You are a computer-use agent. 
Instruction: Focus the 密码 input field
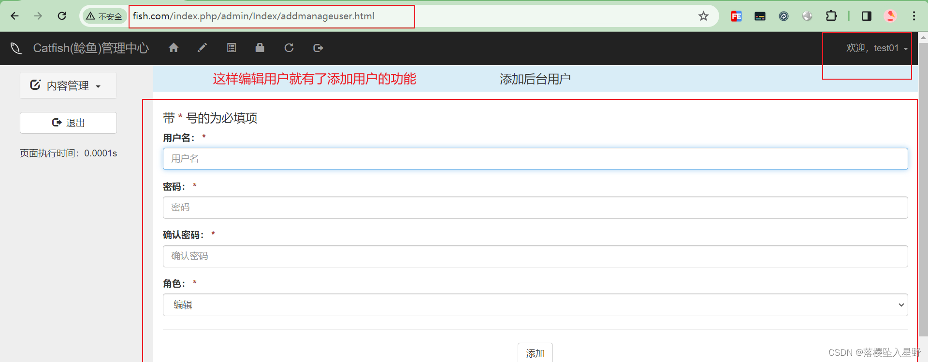tap(535, 208)
